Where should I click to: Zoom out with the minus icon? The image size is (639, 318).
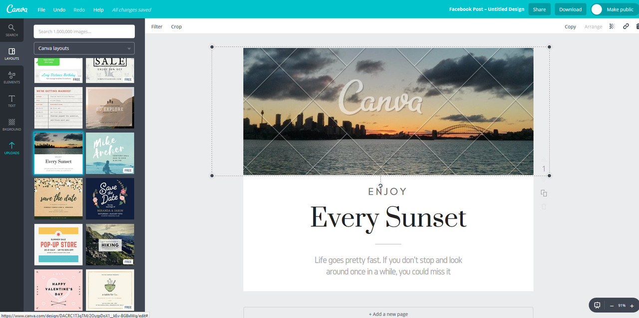612,306
